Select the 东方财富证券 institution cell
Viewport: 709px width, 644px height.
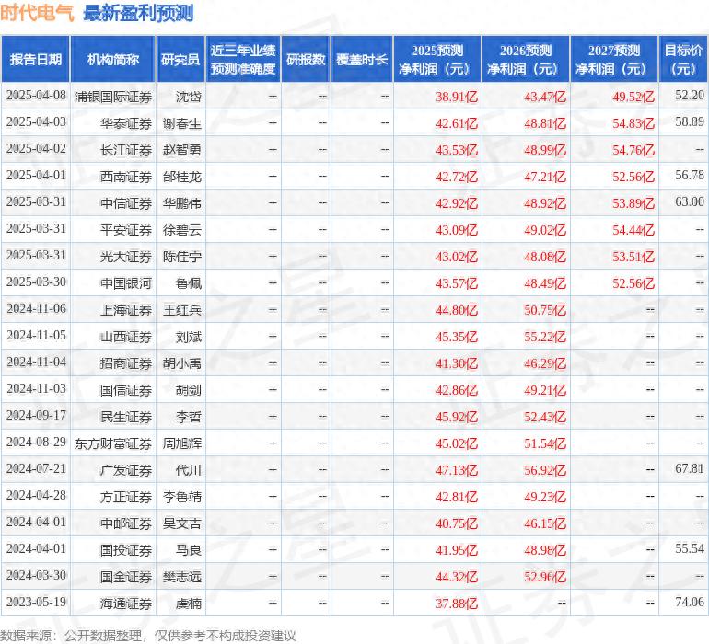point(113,443)
